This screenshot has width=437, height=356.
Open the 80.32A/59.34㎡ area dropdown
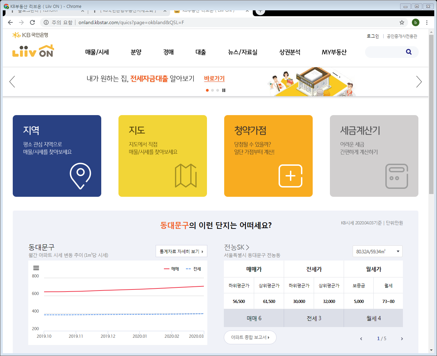click(x=377, y=251)
